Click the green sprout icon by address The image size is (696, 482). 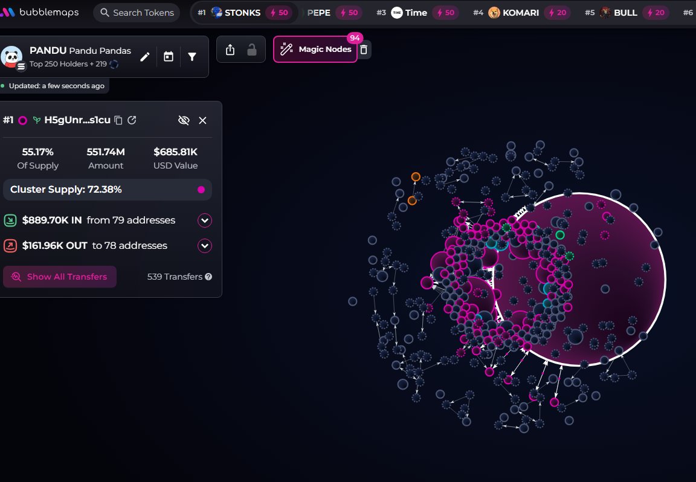37,120
